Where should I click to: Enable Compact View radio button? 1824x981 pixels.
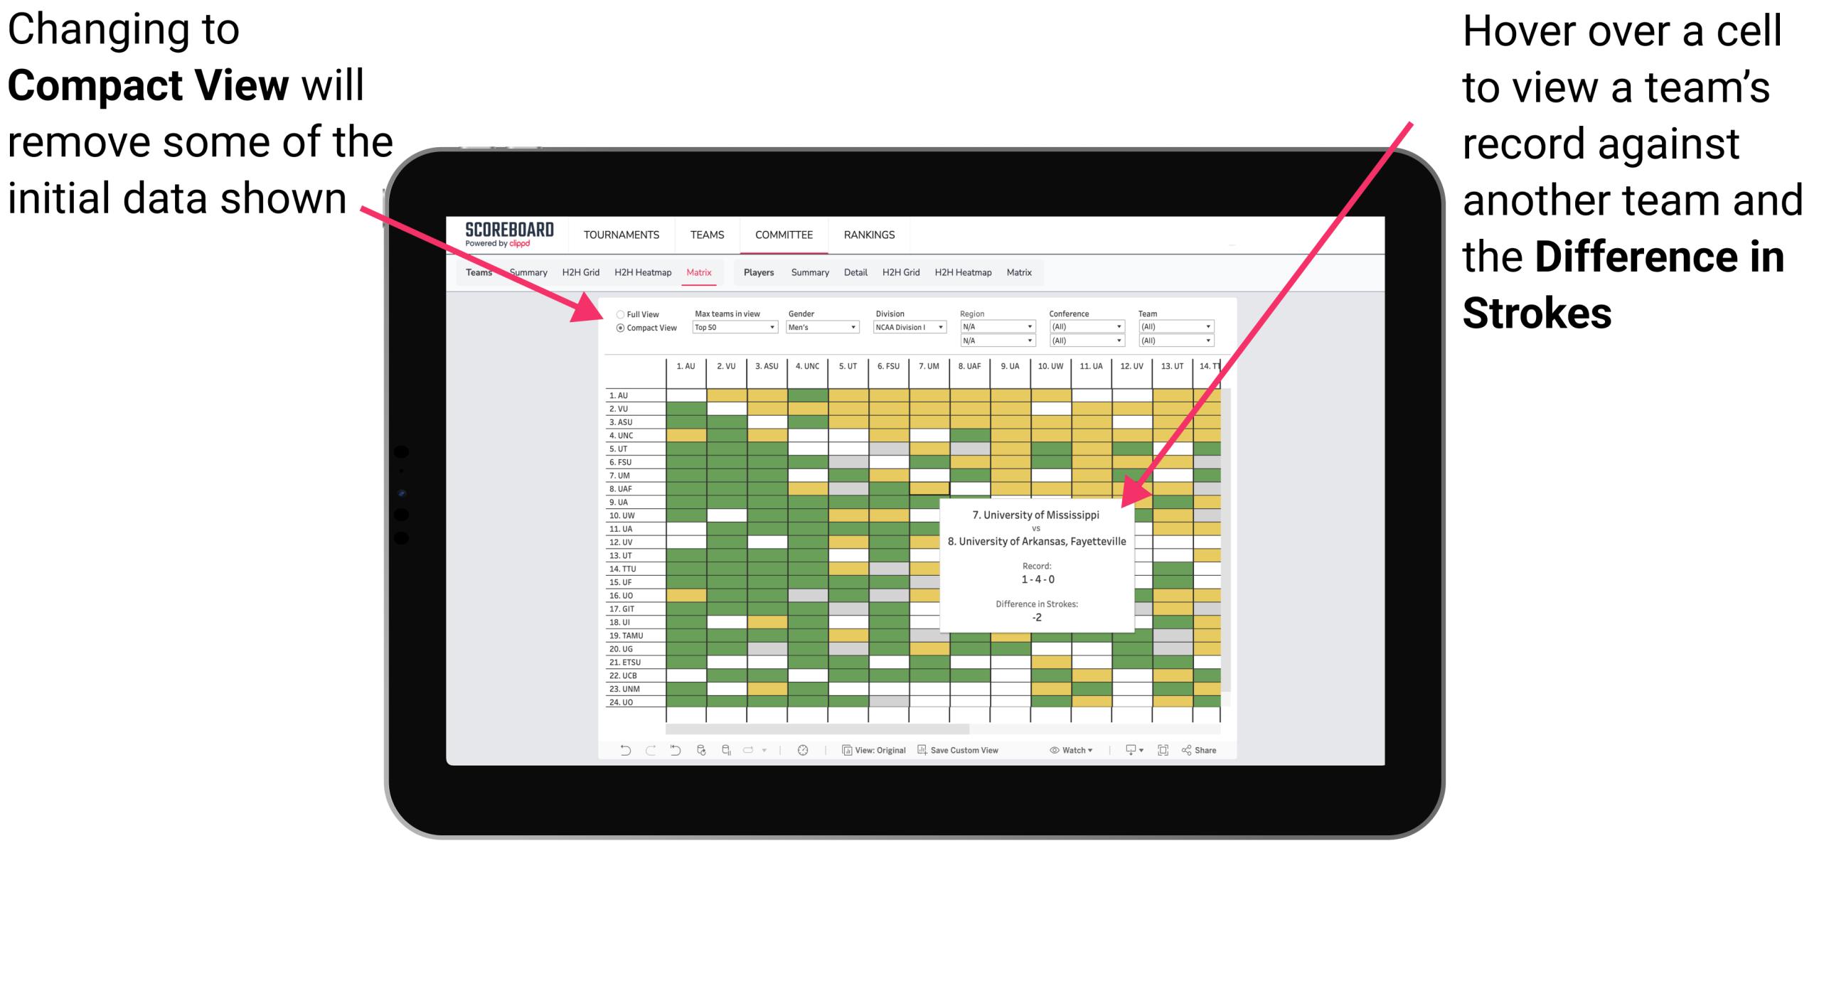[x=617, y=332]
